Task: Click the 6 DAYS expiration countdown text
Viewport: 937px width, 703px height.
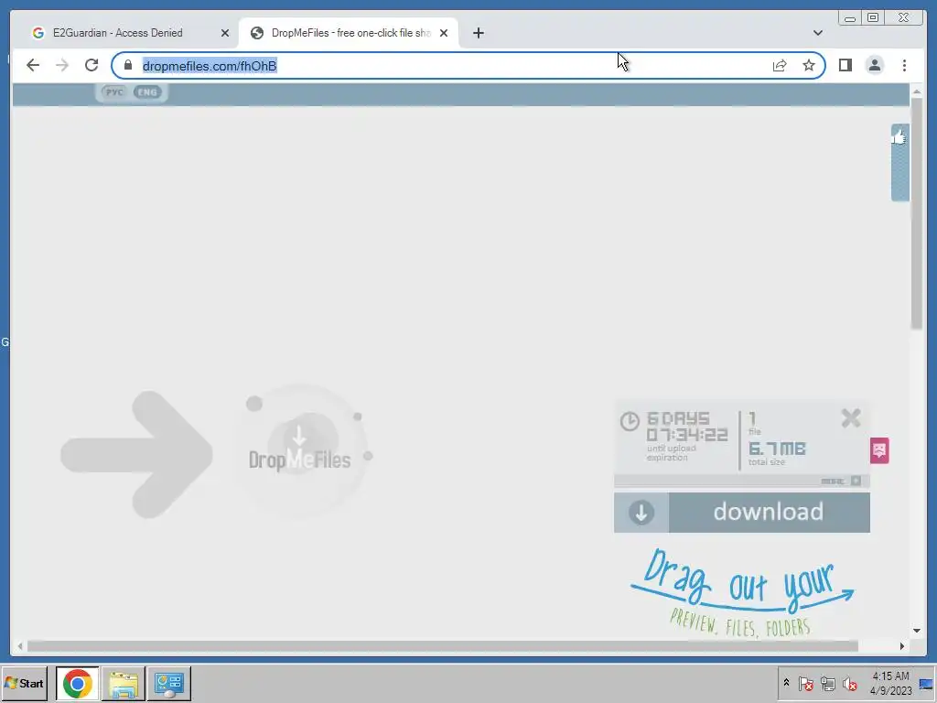Action: pyautogui.click(x=678, y=418)
